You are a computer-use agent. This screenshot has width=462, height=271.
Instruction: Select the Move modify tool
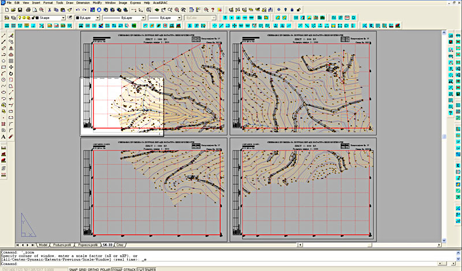pyautogui.click(x=12, y=67)
